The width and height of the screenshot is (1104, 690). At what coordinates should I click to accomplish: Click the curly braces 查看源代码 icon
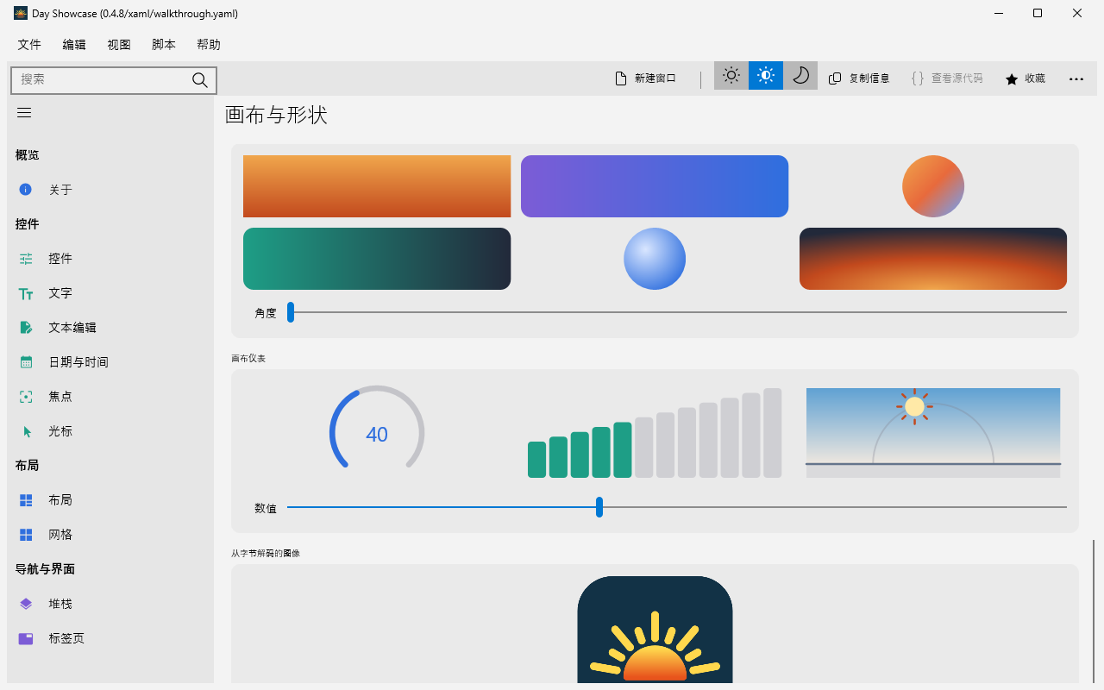[918, 78]
